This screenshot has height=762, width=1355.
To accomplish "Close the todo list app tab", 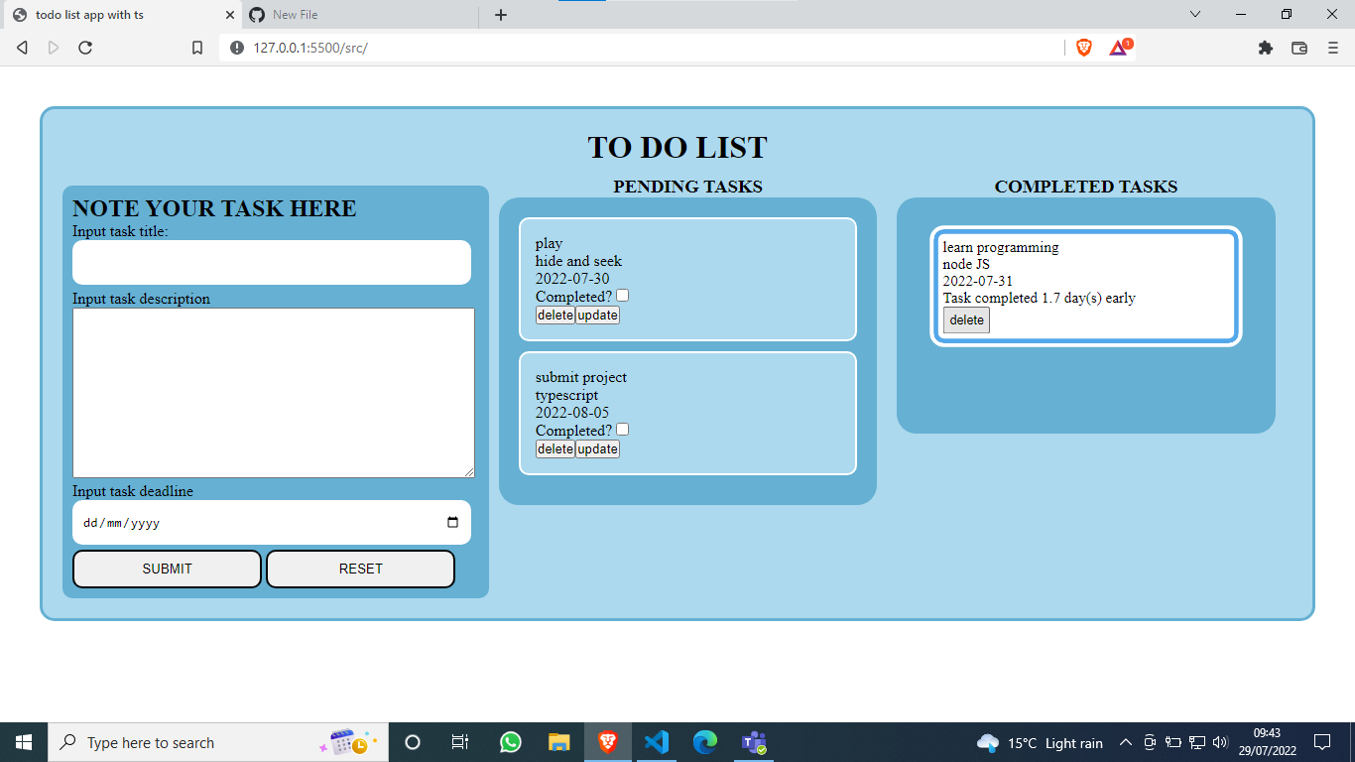I will 230,15.
